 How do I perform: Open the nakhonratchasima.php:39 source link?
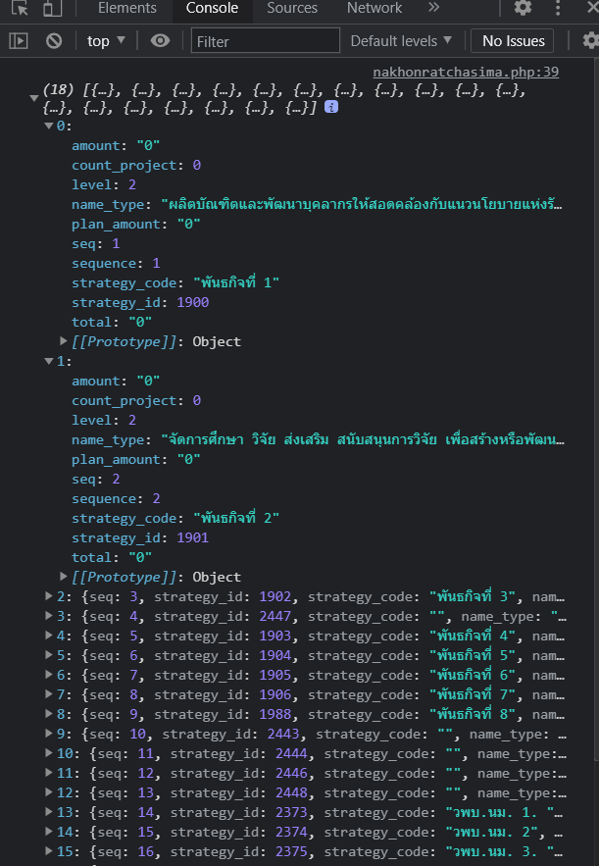[x=466, y=72]
